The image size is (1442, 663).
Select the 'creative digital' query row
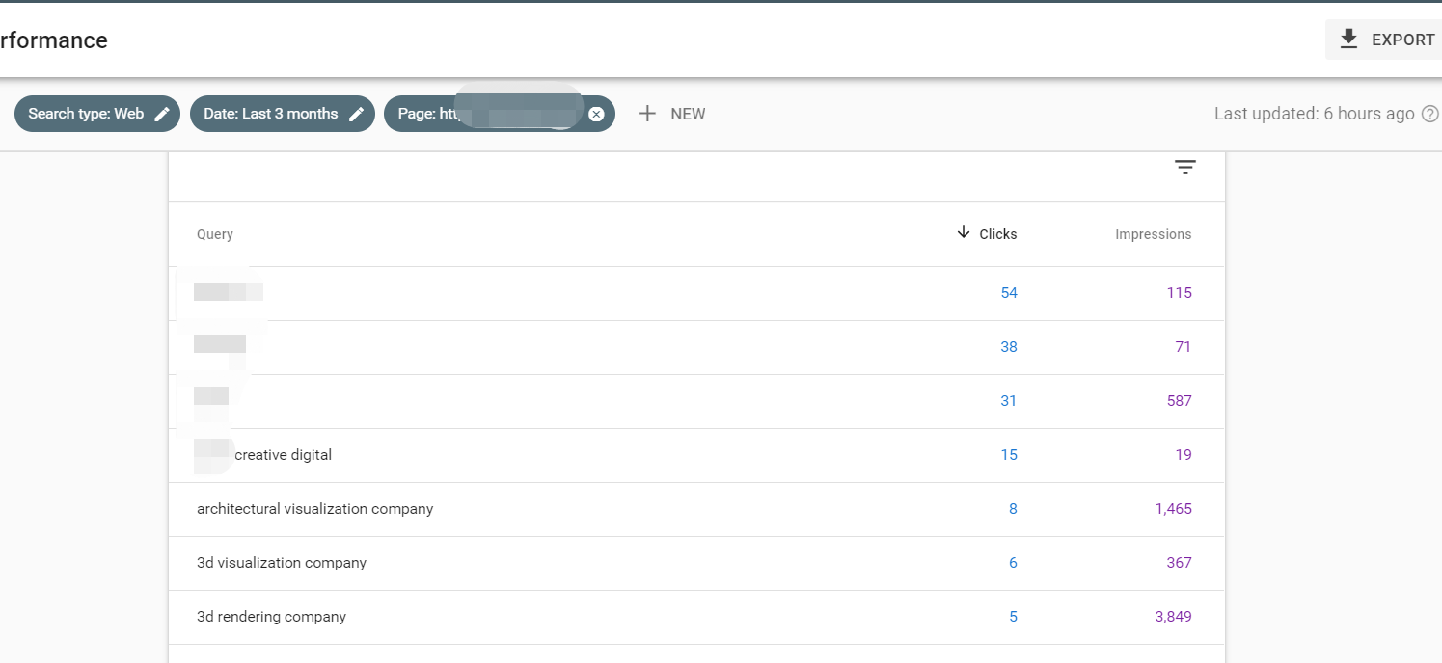pyautogui.click(x=696, y=455)
